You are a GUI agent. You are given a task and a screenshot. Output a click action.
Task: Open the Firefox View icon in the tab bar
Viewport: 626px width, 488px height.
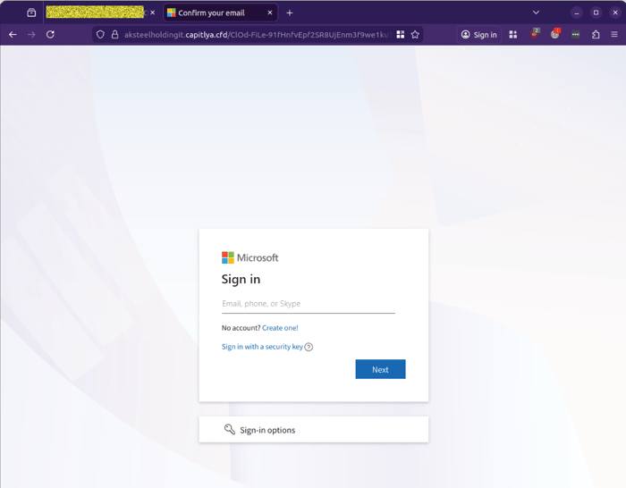pos(31,13)
